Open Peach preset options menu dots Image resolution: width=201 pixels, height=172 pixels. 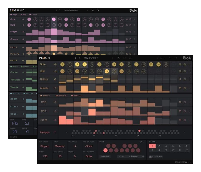click(113, 58)
